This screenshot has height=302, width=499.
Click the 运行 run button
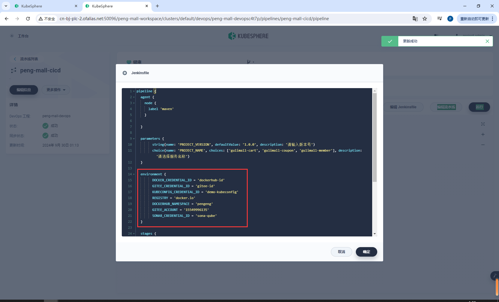click(x=479, y=107)
